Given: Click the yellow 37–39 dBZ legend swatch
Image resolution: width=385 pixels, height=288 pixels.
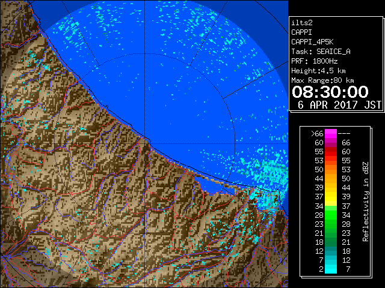Looking at the screenshot, I should click(331, 197).
